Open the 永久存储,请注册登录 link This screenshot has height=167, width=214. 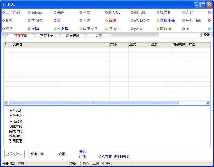[x=114, y=157]
